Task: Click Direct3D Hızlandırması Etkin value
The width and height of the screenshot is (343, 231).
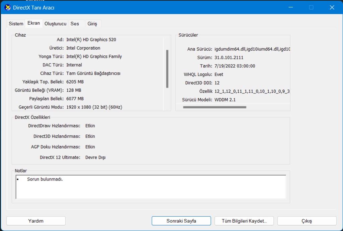Action: tap(90, 136)
